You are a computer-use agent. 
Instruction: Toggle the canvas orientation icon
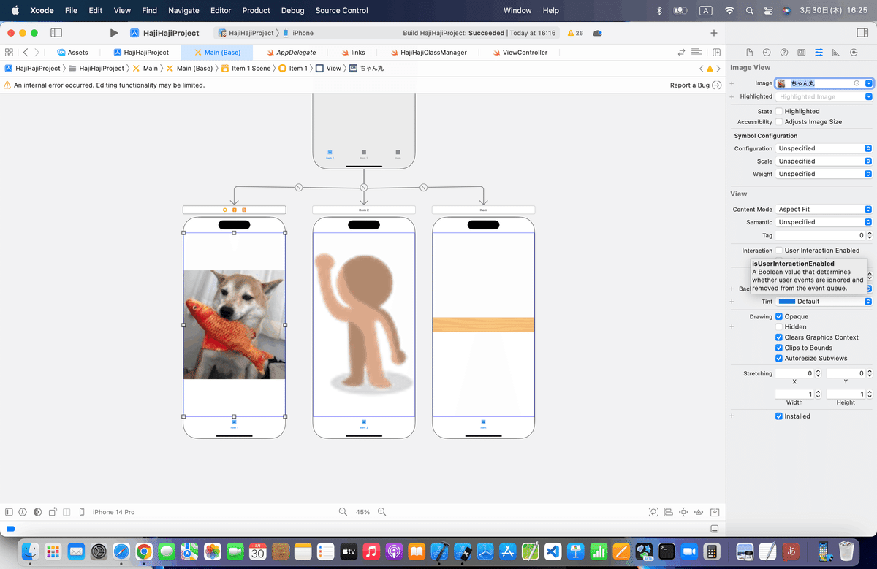click(x=52, y=512)
